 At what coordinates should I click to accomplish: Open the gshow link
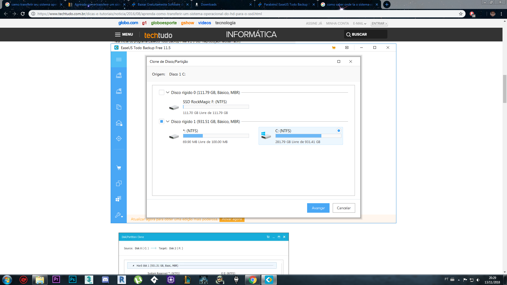tap(187, 23)
